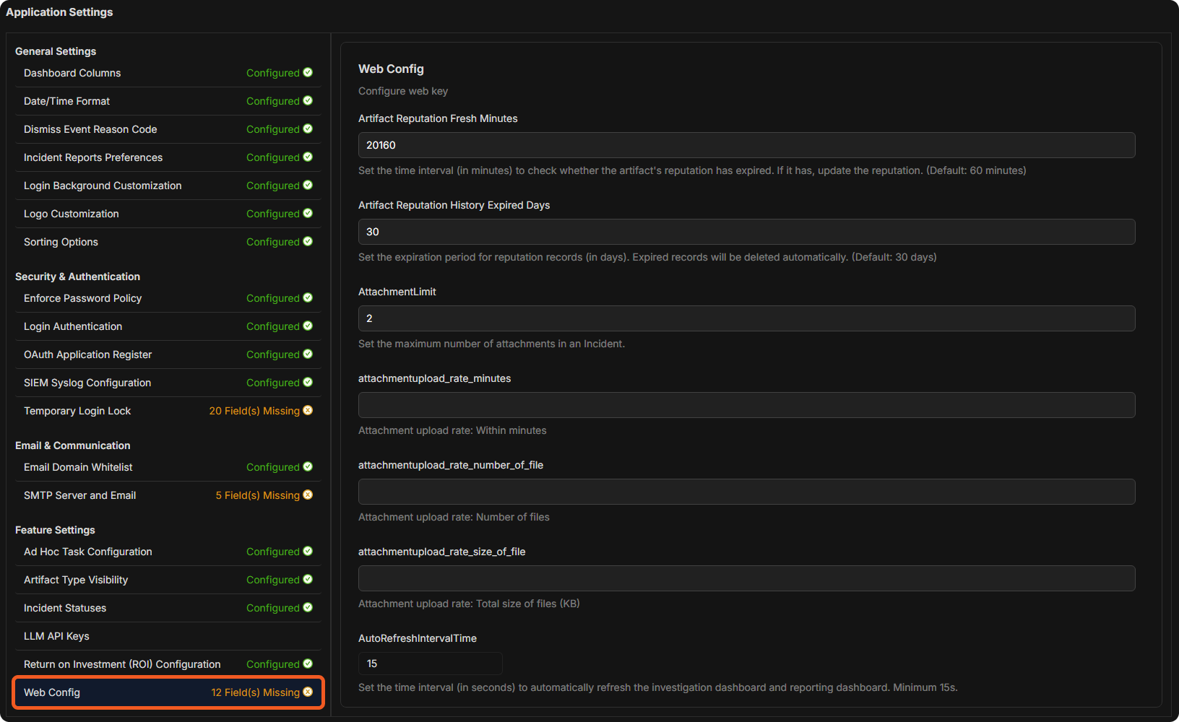Click check icon on Incident Reports Preferences row
The height and width of the screenshot is (722, 1179).
[308, 157]
